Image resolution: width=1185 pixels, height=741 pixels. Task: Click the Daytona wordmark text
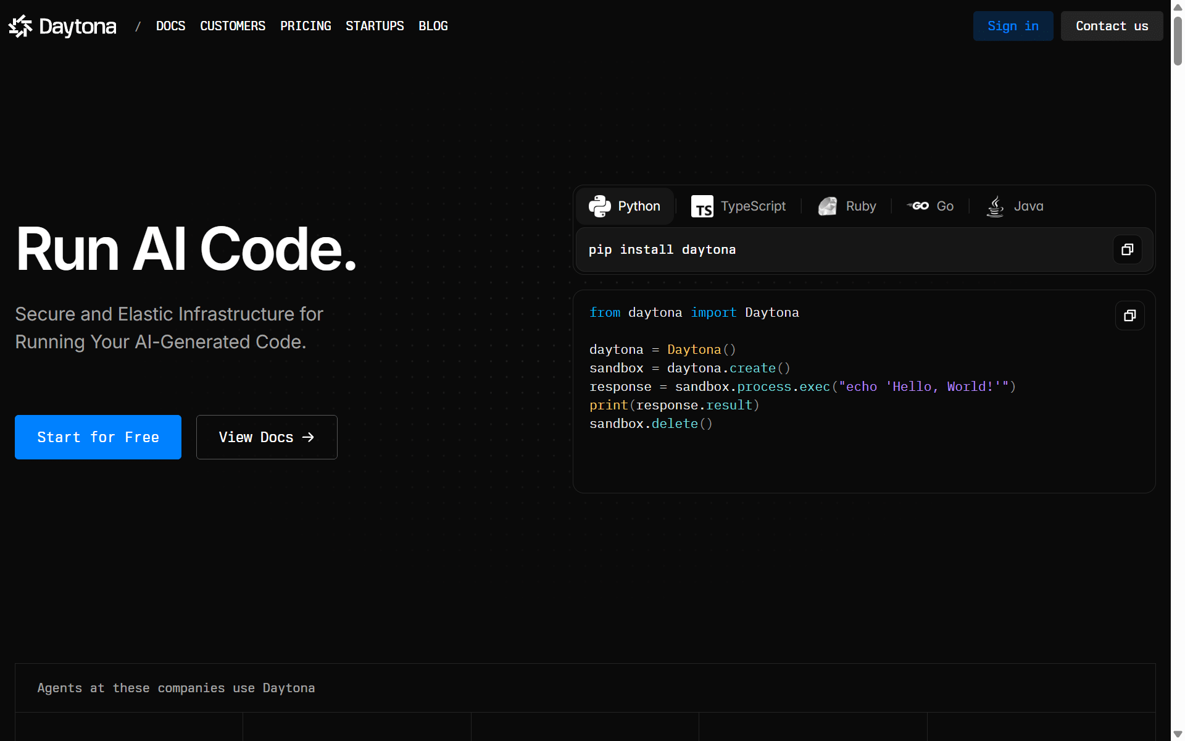click(x=78, y=27)
